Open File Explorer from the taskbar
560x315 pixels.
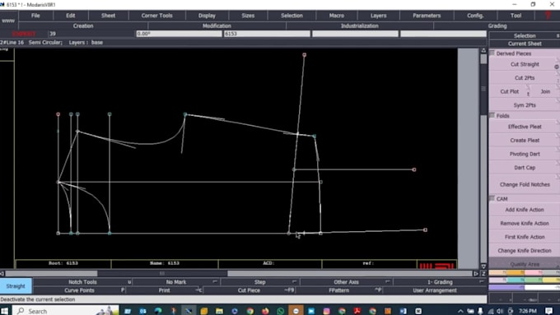pos(219,311)
